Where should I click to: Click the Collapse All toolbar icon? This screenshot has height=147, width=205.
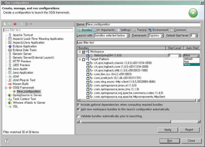[x=22, y=24]
